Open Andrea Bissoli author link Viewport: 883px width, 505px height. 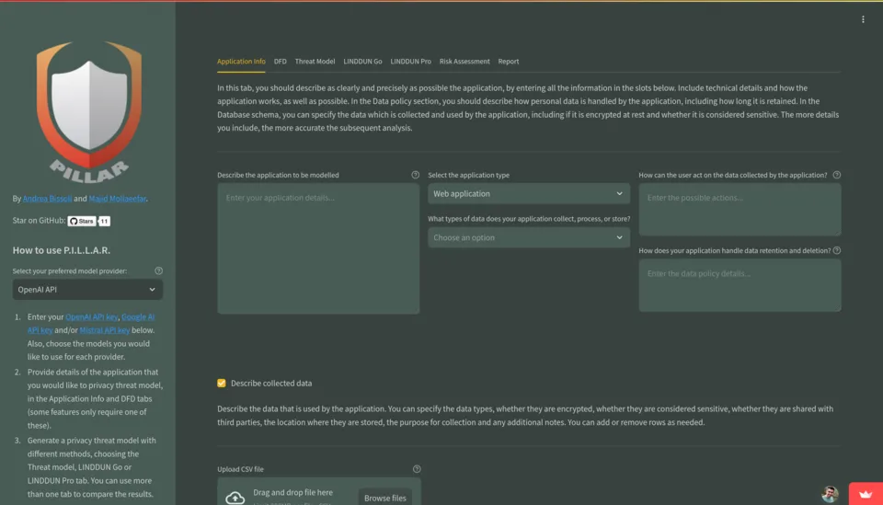tap(47, 199)
